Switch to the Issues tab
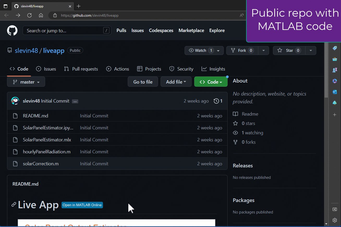Image resolution: width=341 pixels, height=227 pixels. (x=46, y=69)
